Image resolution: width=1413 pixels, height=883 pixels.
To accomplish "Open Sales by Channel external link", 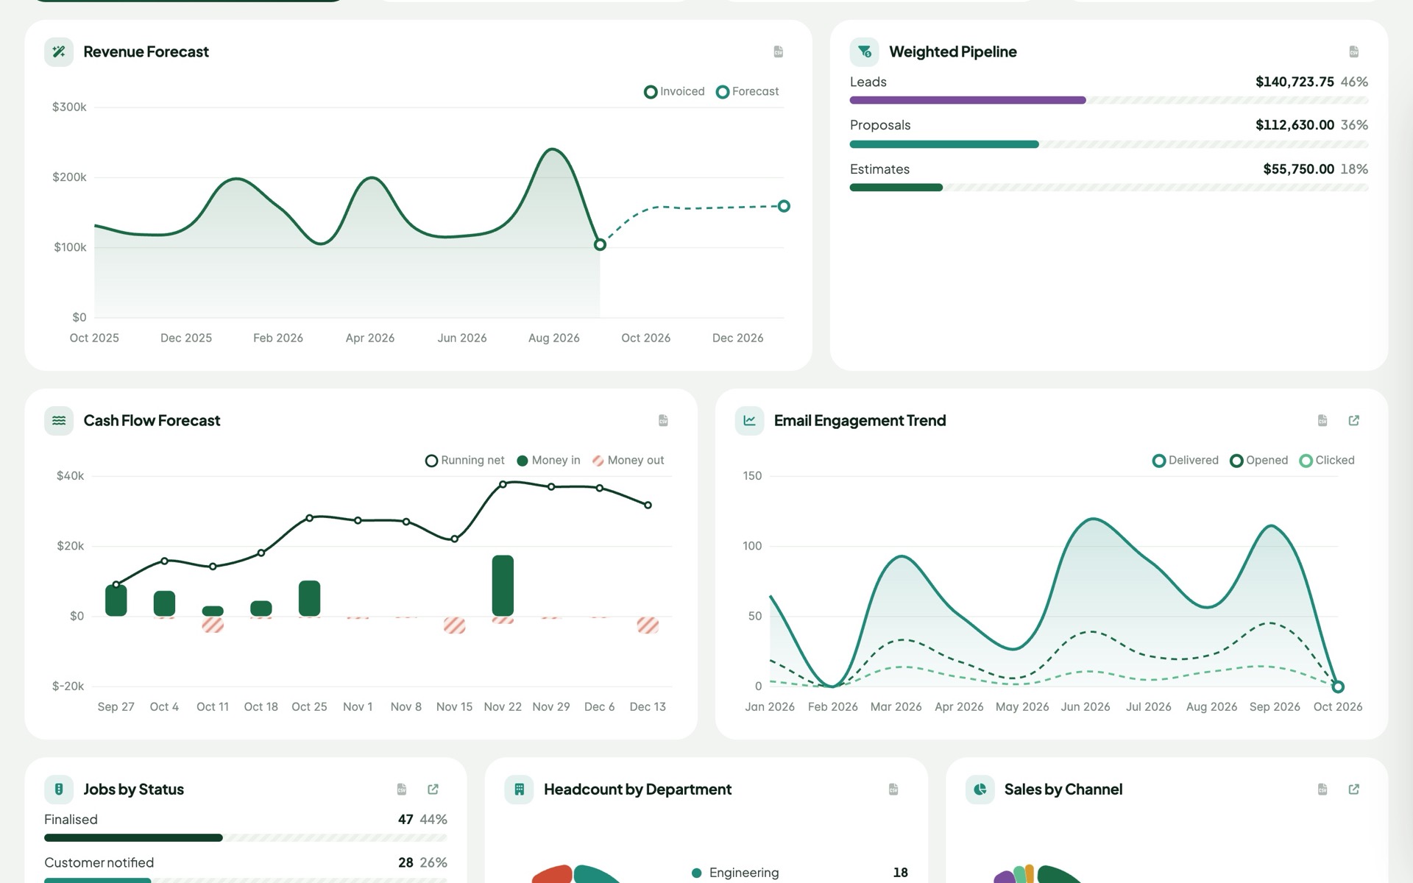I will pyautogui.click(x=1353, y=789).
